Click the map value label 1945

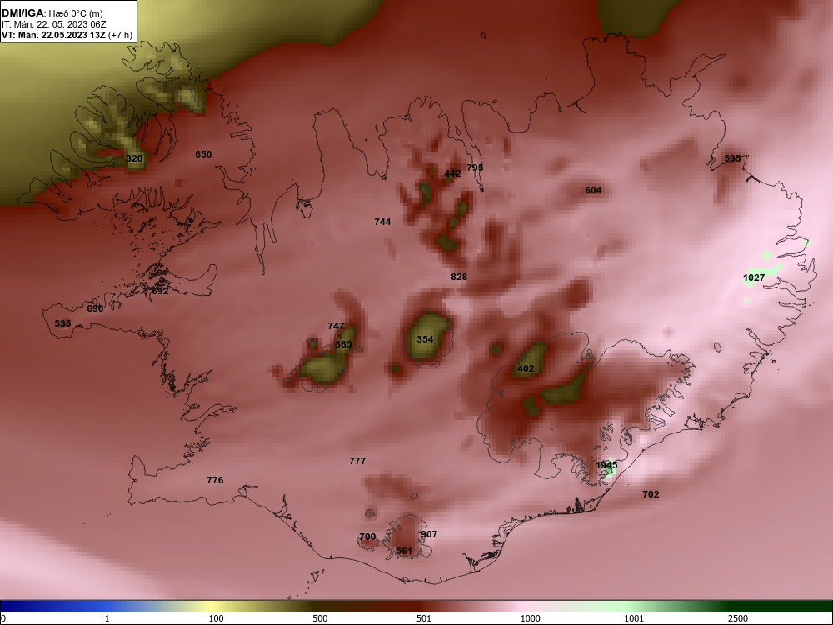click(x=606, y=465)
